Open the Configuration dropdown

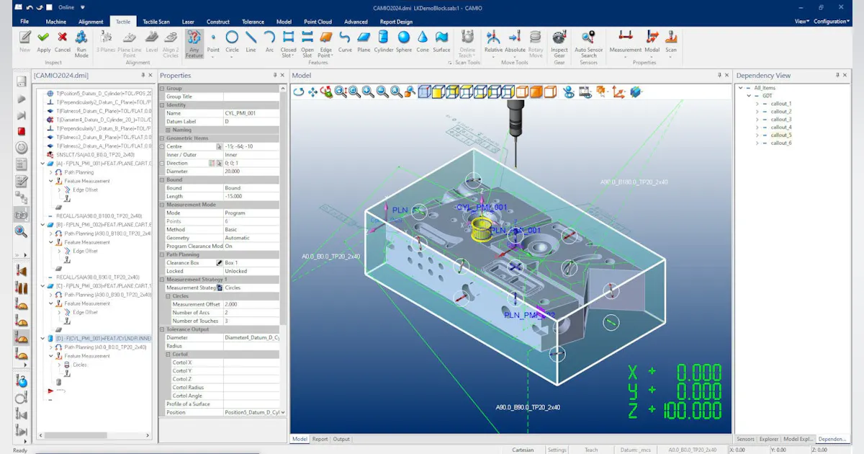832,21
